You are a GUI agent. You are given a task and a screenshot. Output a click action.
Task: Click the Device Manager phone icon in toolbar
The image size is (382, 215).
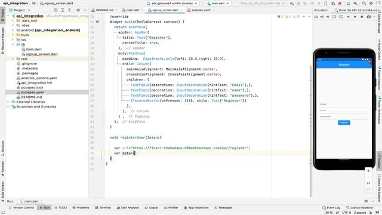pos(349,4)
